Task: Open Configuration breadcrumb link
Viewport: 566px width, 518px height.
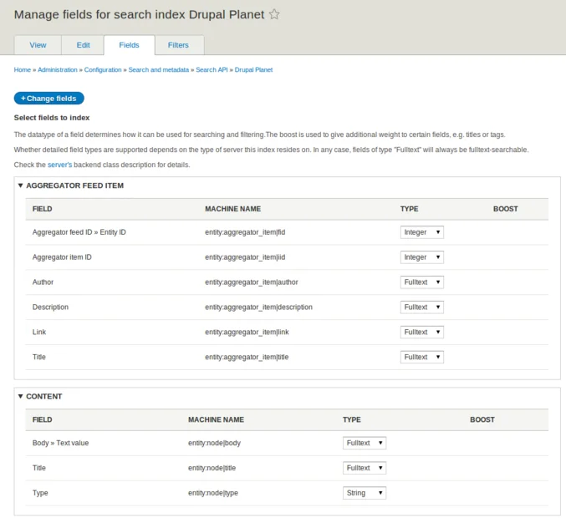Action: click(103, 69)
